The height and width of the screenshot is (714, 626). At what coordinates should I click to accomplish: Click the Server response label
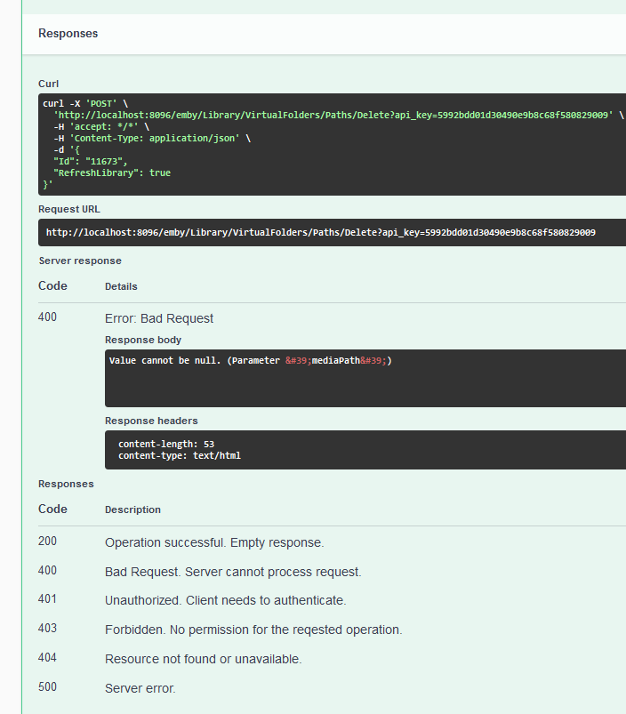pos(80,261)
